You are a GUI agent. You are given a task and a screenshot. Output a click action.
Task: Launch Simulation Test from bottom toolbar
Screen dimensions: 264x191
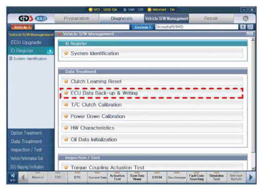pos(216,177)
